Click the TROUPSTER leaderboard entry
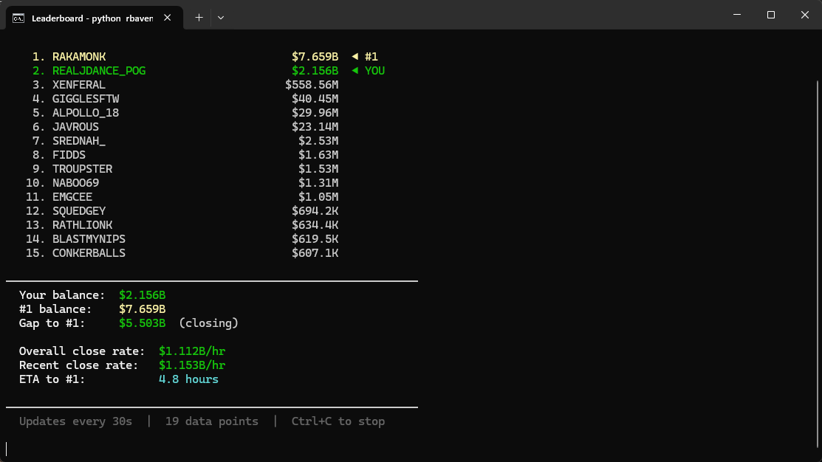 [82, 169]
